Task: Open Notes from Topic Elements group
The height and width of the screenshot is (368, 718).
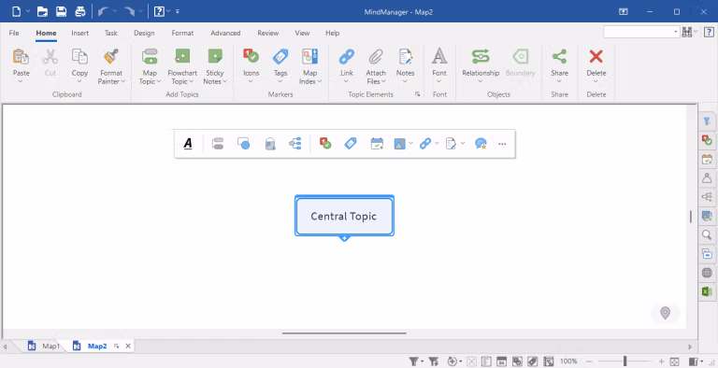Action: pos(405,56)
